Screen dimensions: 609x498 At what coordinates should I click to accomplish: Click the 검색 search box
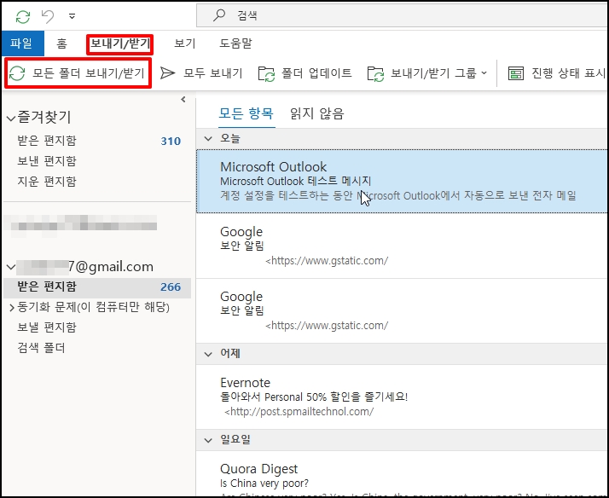pos(403,15)
